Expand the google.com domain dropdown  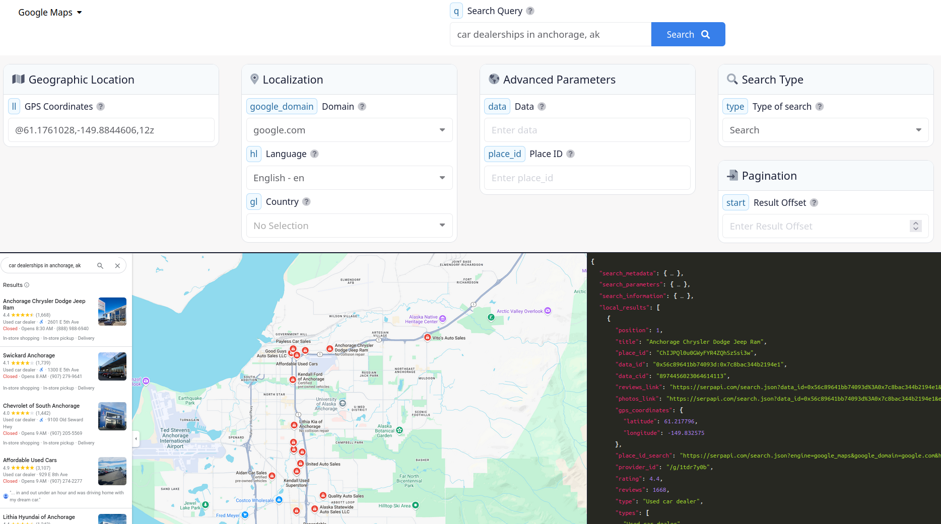[x=350, y=130]
